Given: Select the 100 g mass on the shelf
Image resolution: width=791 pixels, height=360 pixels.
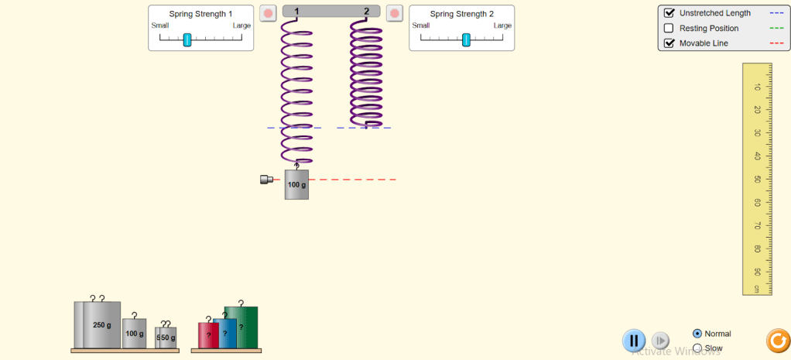Looking at the screenshot, I should click(134, 333).
